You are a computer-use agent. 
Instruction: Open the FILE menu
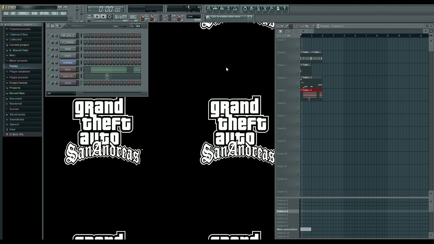tap(6, 14)
